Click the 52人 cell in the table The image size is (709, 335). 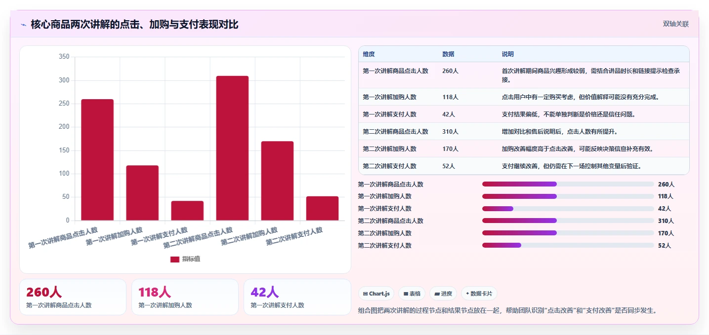(449, 166)
